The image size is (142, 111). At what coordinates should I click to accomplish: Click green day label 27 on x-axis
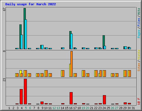tap(116, 108)
